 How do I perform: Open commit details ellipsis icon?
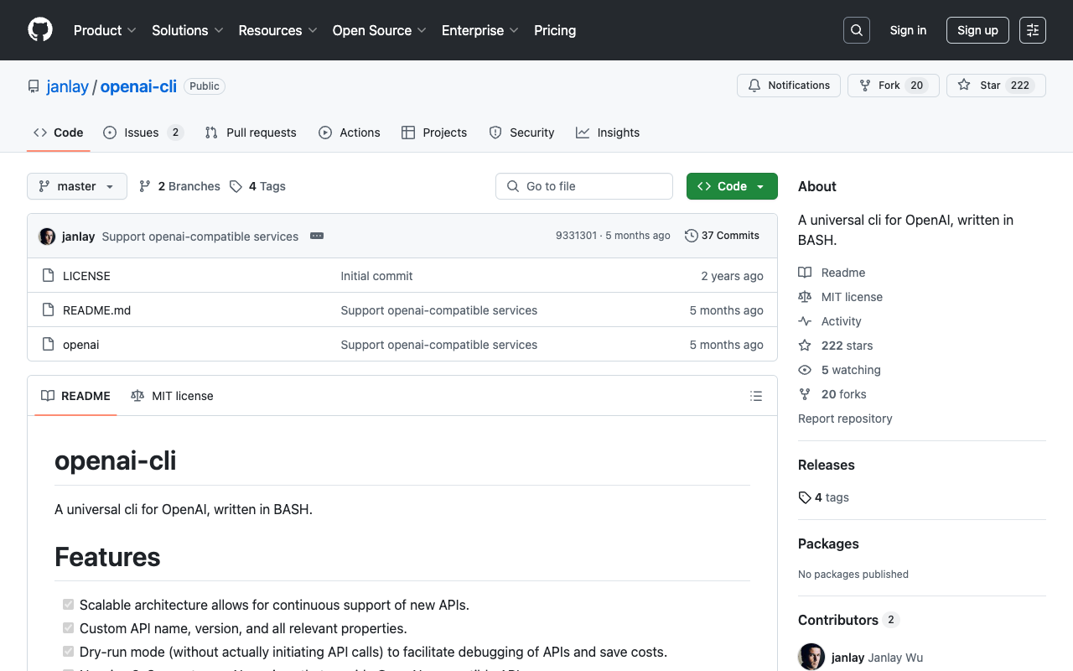pos(317,237)
